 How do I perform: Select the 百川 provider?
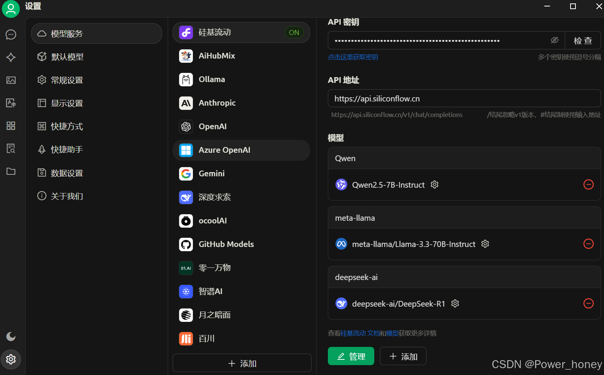tap(241, 339)
